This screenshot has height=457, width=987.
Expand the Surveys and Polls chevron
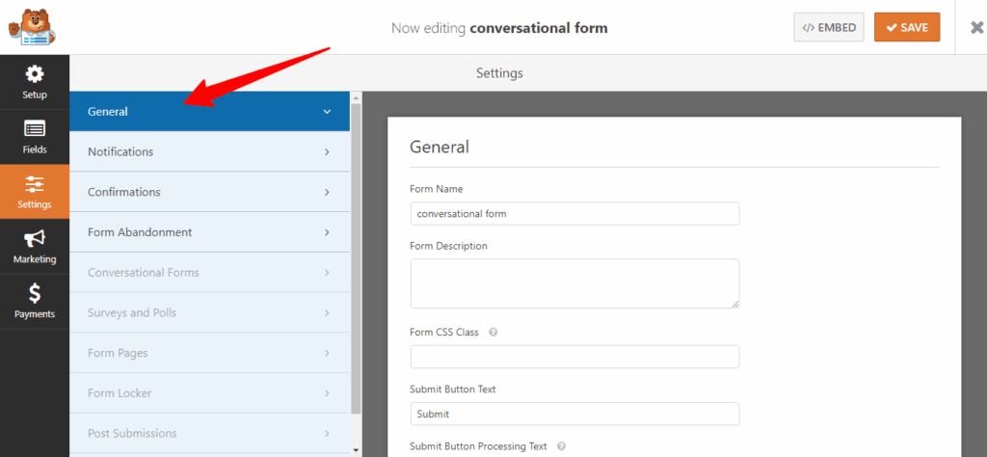pyautogui.click(x=327, y=312)
